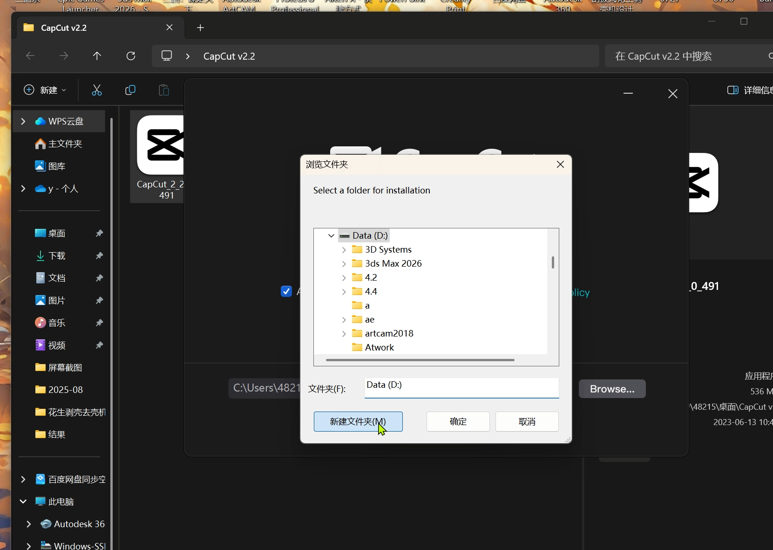Click the folder tree horizontal scrollbar
Screen dimensions: 773x550
click(x=420, y=360)
